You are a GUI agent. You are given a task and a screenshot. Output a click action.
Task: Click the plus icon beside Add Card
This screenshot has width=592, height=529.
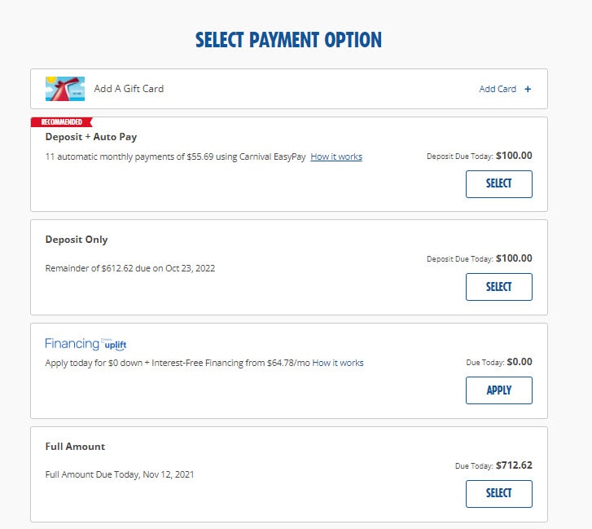(x=528, y=89)
